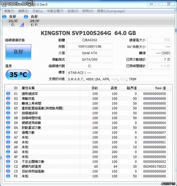Click the ATA8-ACS standard field

(x=119, y=72)
